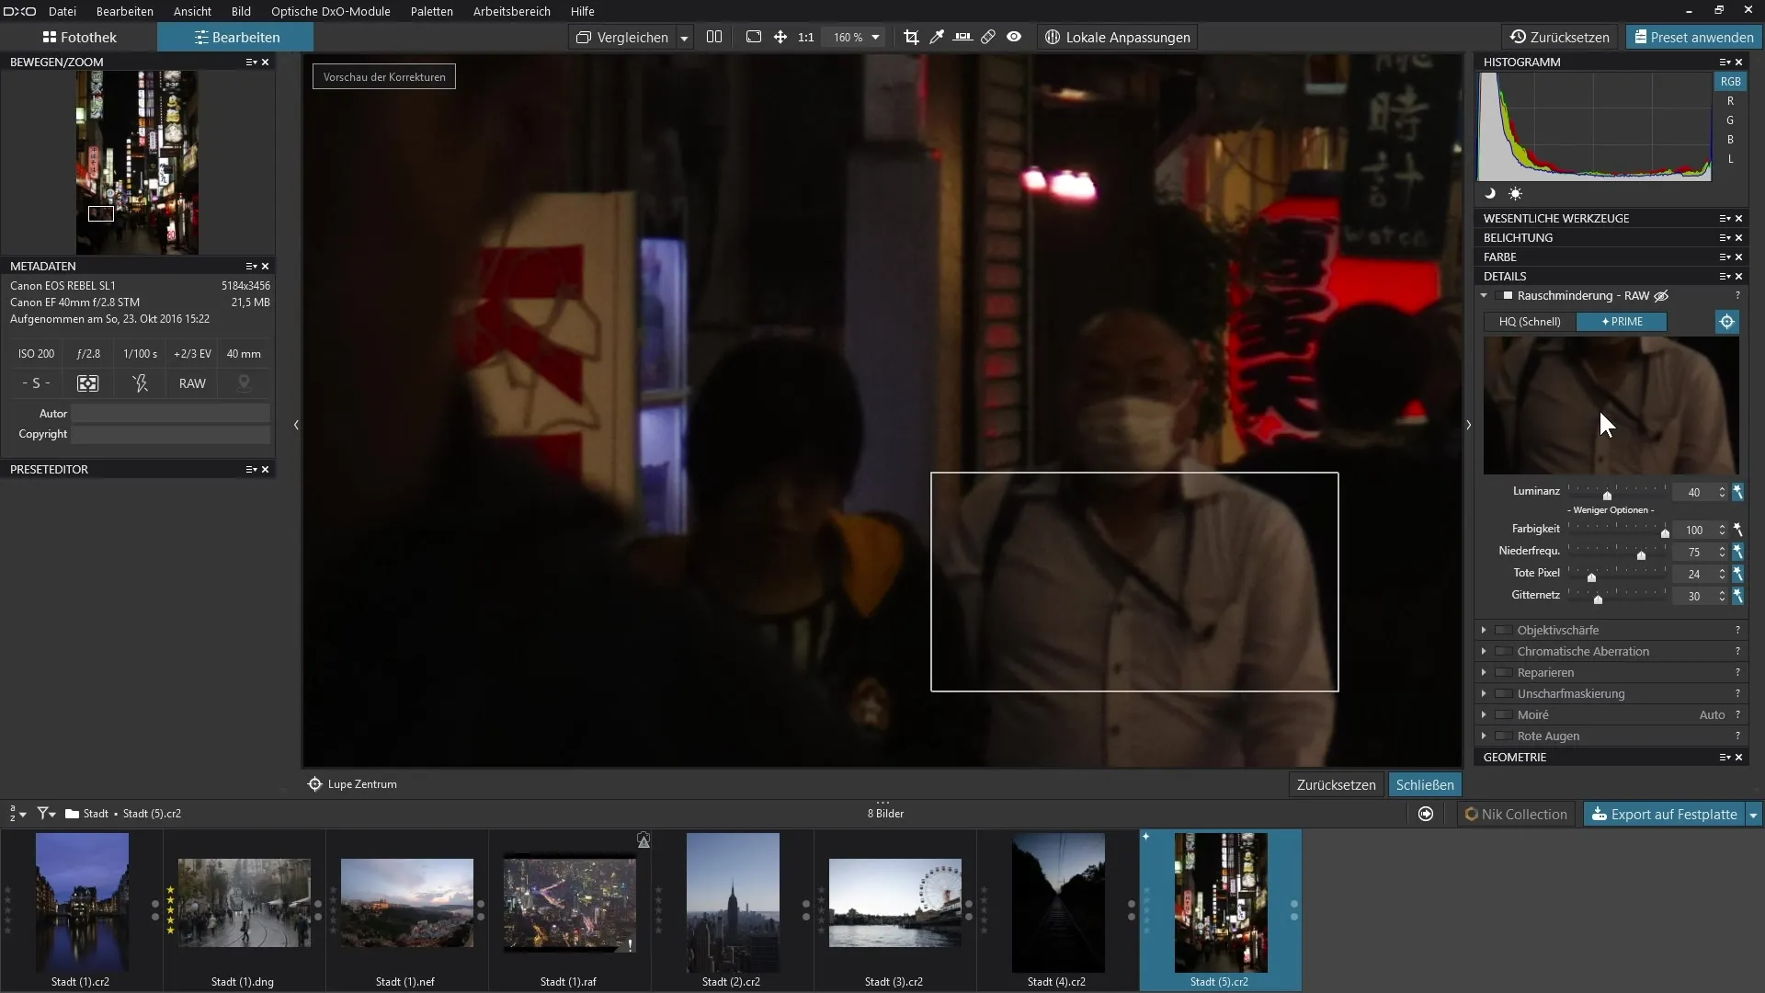Open Optische DxO-Module menu
The image size is (1765, 993).
(x=331, y=11)
